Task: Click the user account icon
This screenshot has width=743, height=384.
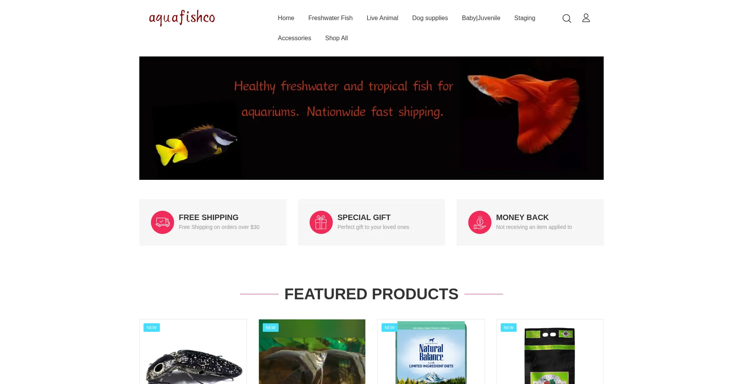Action: [586, 18]
